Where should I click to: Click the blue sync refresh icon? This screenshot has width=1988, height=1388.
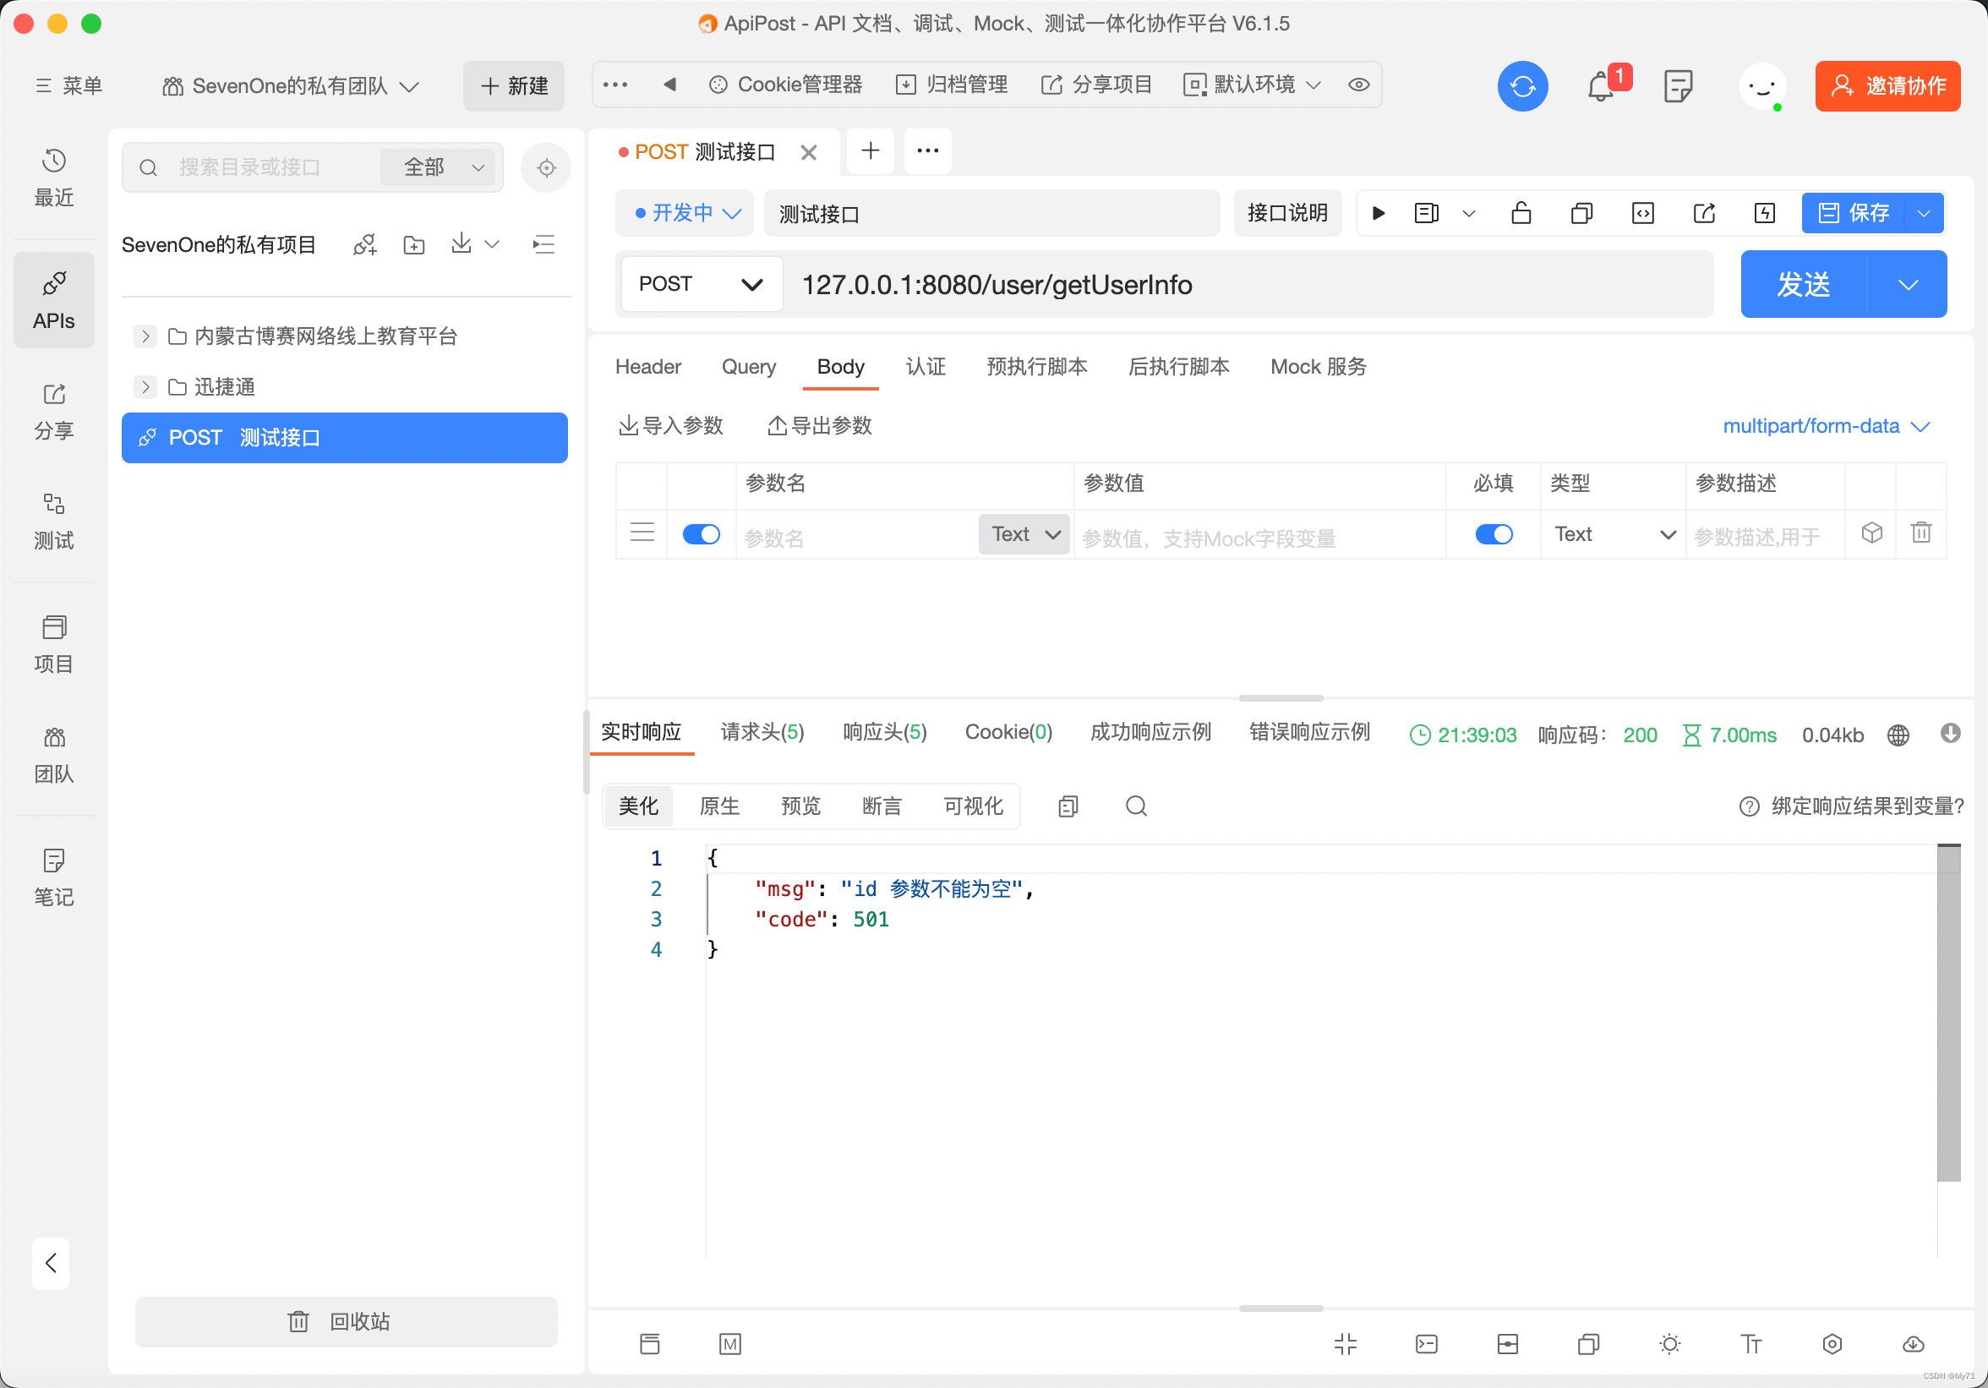(1521, 85)
